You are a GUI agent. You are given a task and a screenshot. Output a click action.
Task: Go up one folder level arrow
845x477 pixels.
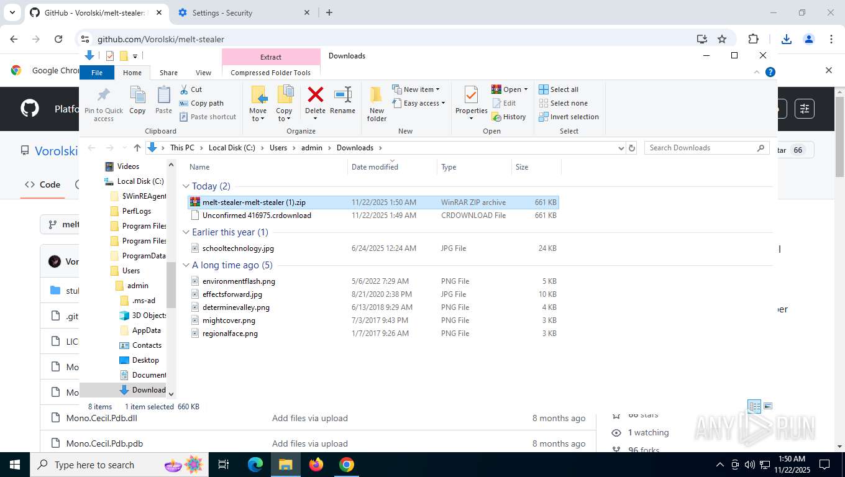pos(137,148)
